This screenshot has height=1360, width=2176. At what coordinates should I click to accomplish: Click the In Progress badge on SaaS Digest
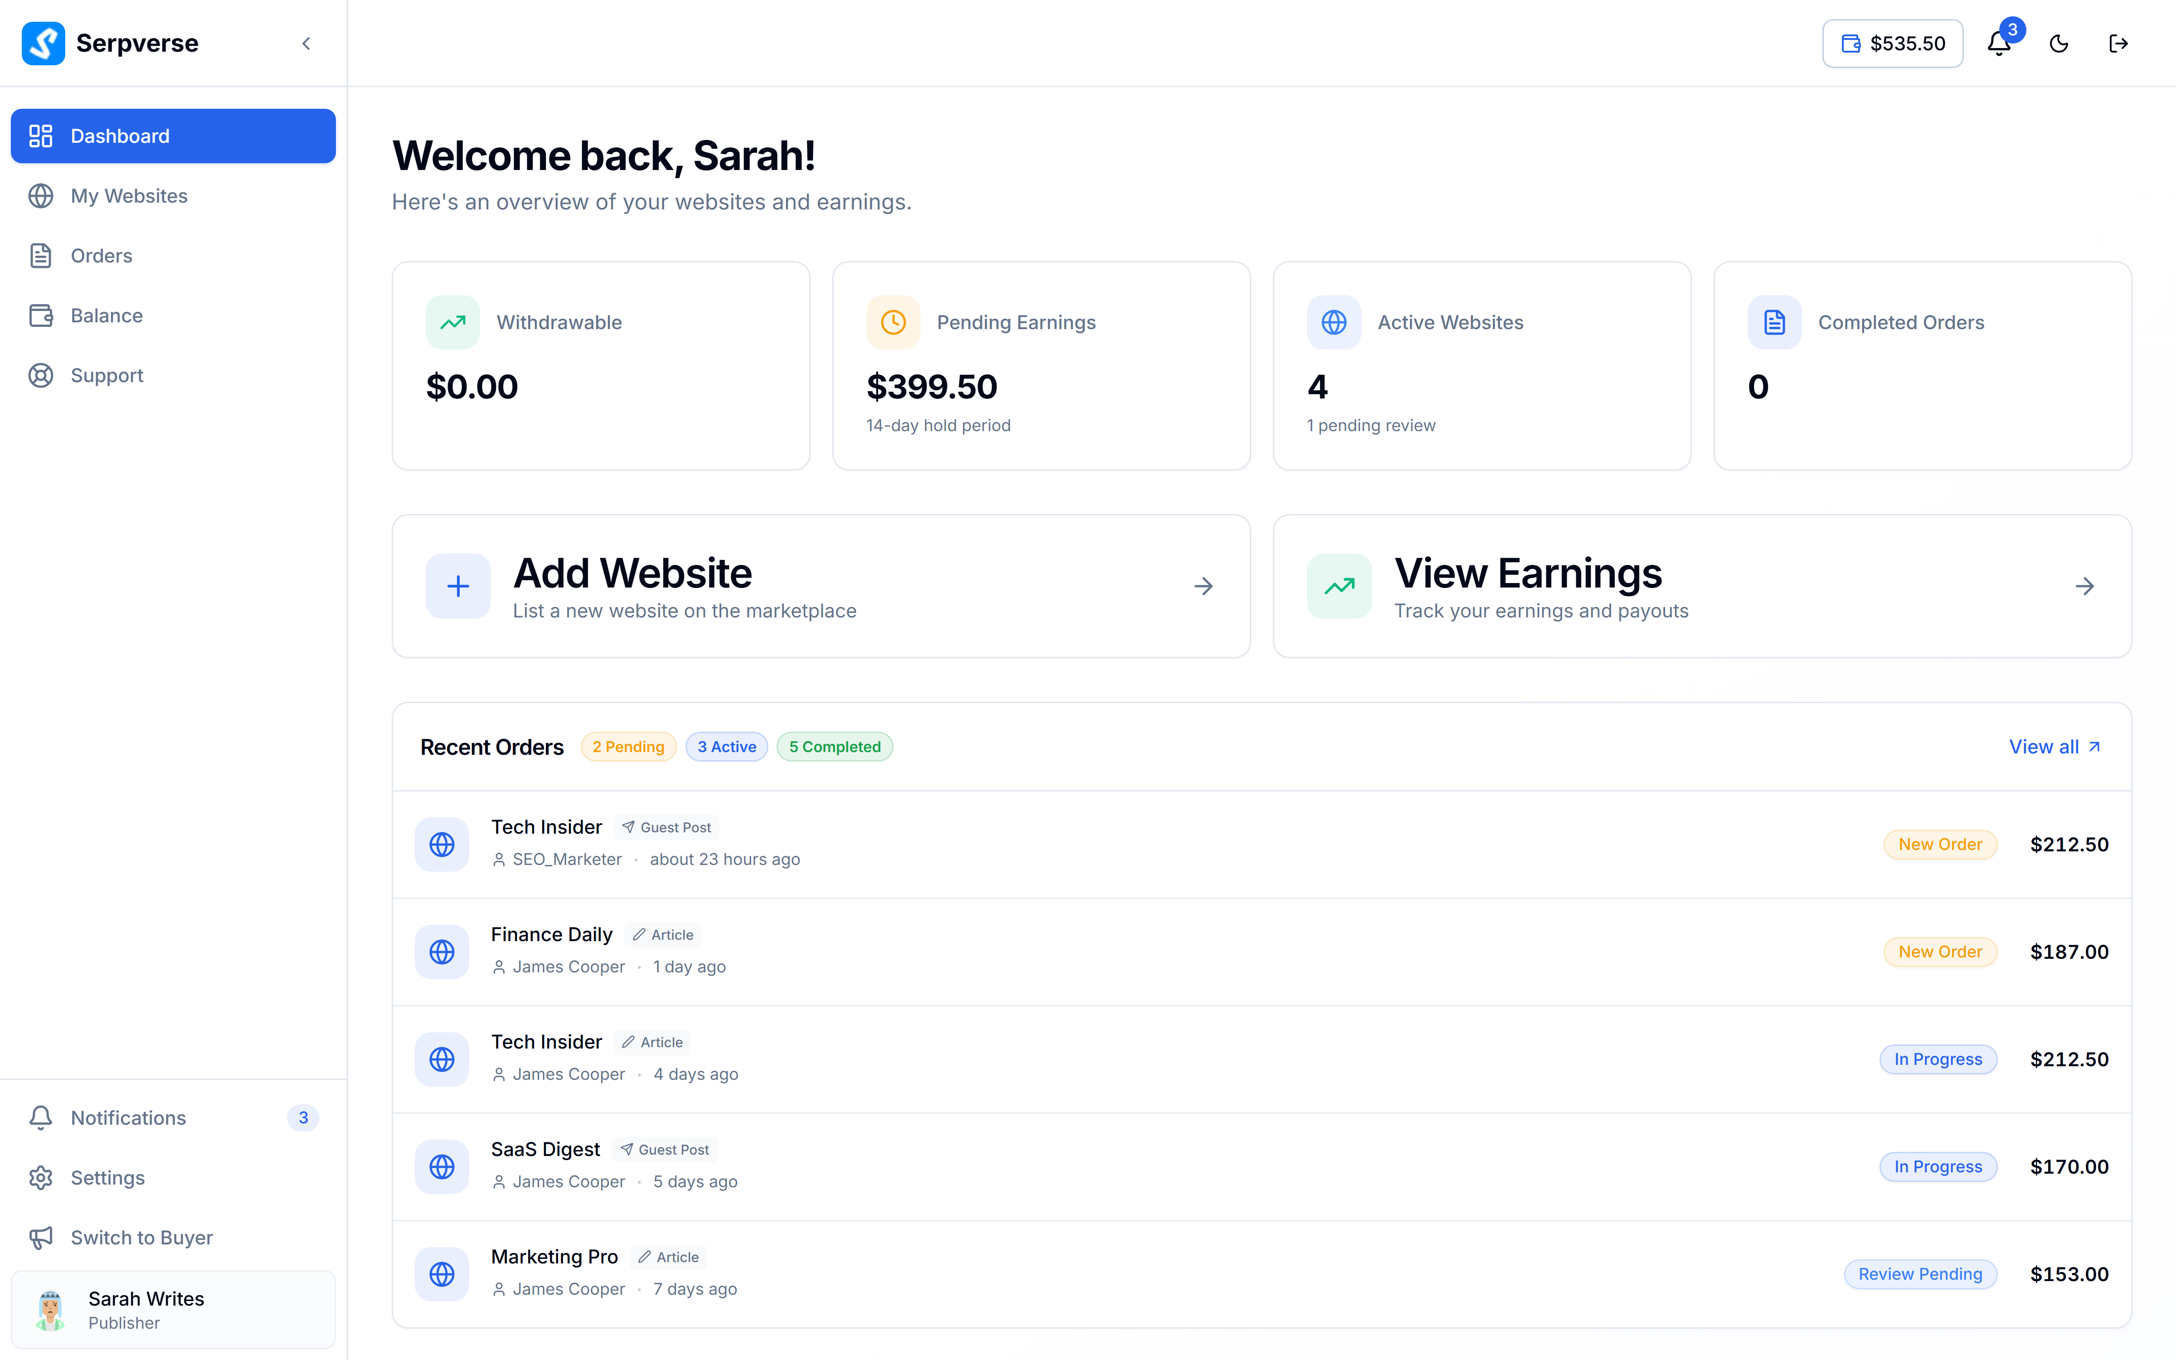[x=1938, y=1166]
